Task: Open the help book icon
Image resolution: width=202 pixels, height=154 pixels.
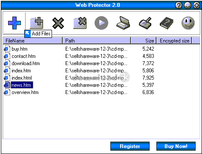Action: point(167,23)
